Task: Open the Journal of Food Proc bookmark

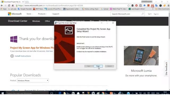Action: coord(53,9)
